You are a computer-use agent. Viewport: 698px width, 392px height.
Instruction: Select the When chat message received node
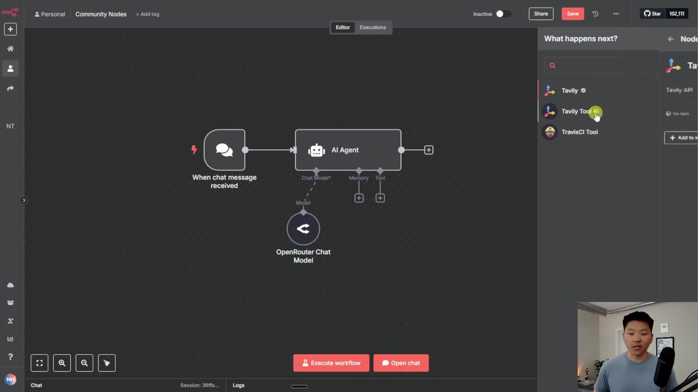pos(224,150)
